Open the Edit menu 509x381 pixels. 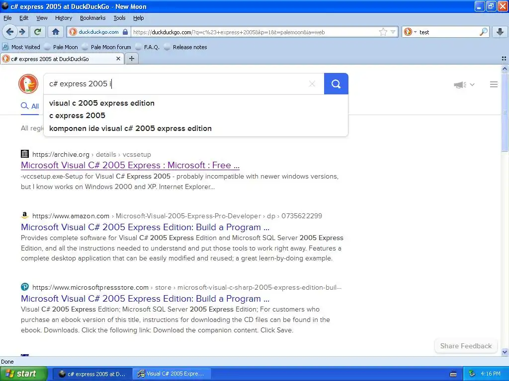[x=24, y=18]
